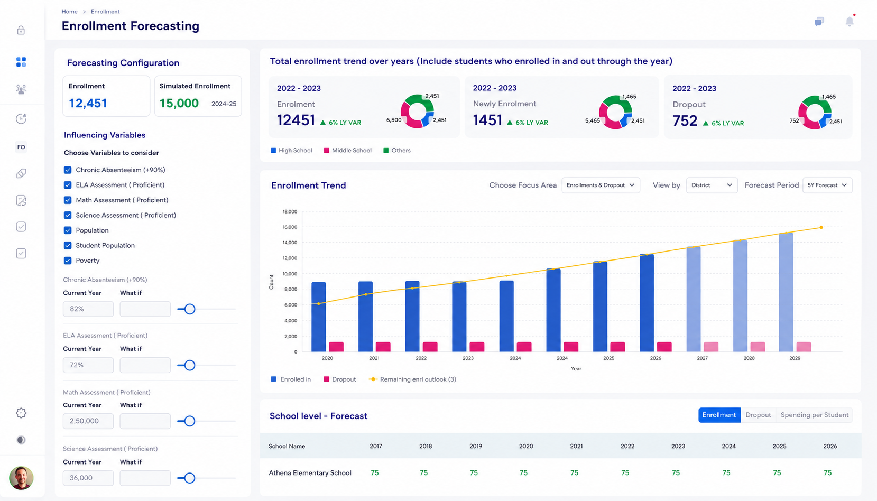
Task: Toggle Enrolled in legend series
Action: (x=291, y=379)
